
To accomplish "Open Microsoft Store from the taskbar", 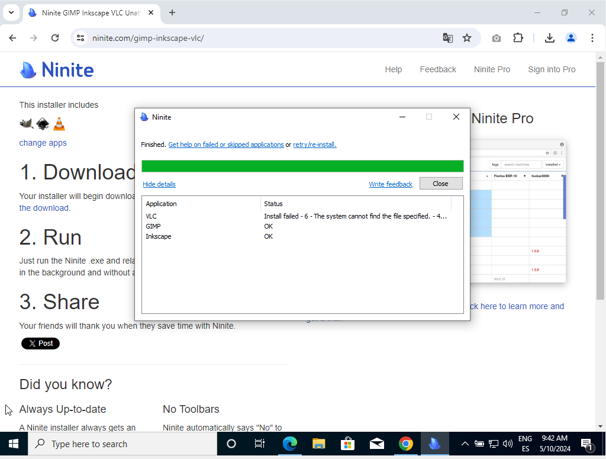I will click(x=347, y=444).
